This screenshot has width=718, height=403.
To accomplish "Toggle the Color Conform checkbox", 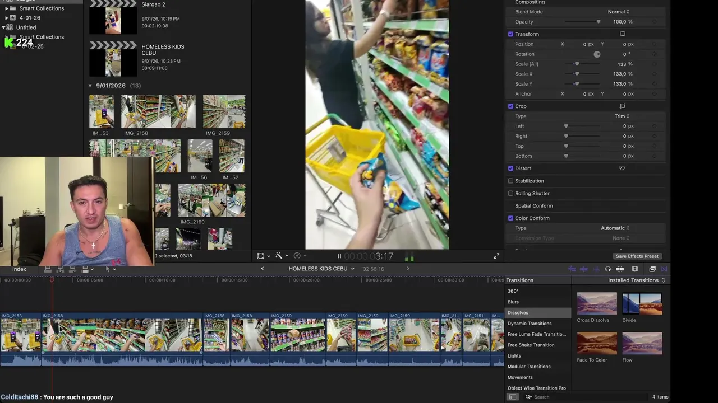I will click(x=510, y=218).
